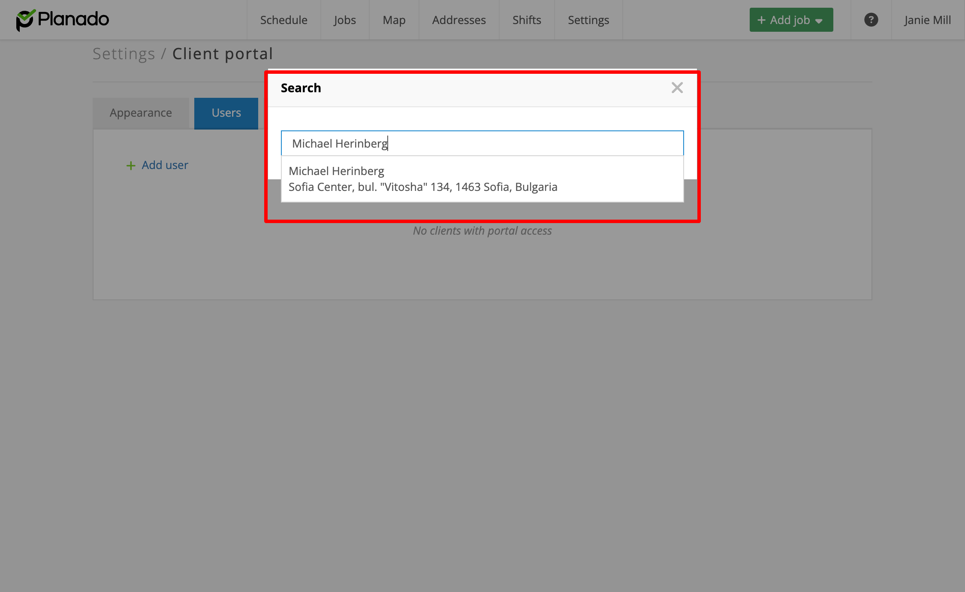Open the Schedule menu item
The height and width of the screenshot is (592, 965).
click(x=283, y=20)
